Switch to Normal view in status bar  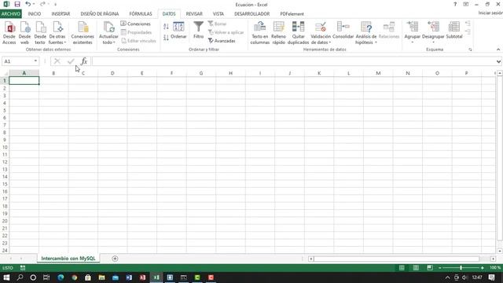402,267
